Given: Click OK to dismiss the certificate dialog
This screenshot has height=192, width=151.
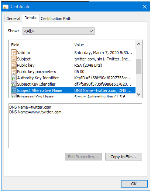Looking at the screenshot, I should [134, 184].
